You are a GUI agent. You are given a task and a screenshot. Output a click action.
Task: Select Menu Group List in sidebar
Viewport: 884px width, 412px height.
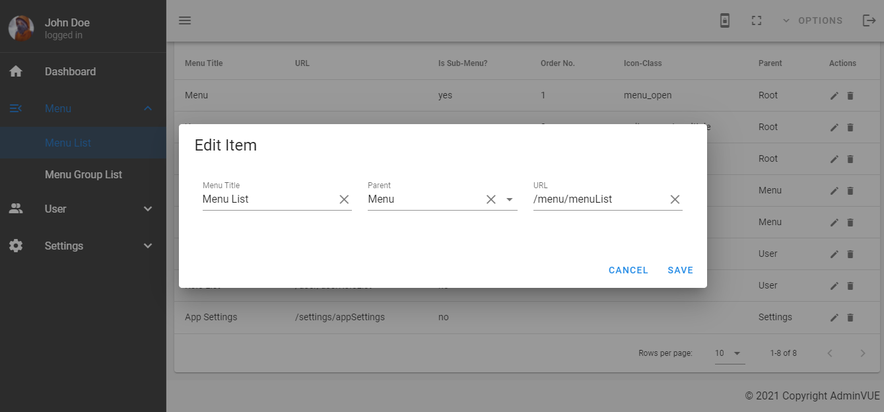point(83,174)
